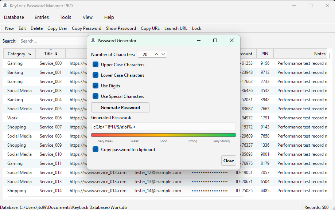
Task: Click Show Password toolbar button
Action: click(121, 28)
